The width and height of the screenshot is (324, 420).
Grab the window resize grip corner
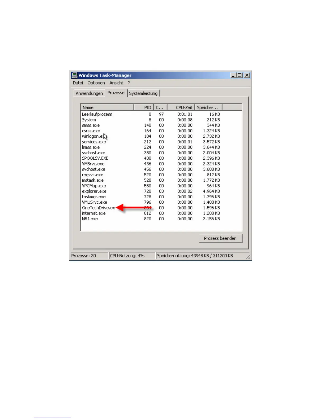pos(248,257)
